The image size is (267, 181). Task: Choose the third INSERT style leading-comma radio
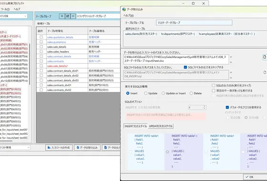click(x=206, y=152)
